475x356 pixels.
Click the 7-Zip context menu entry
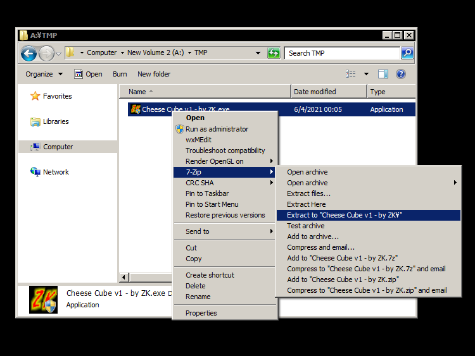point(224,172)
